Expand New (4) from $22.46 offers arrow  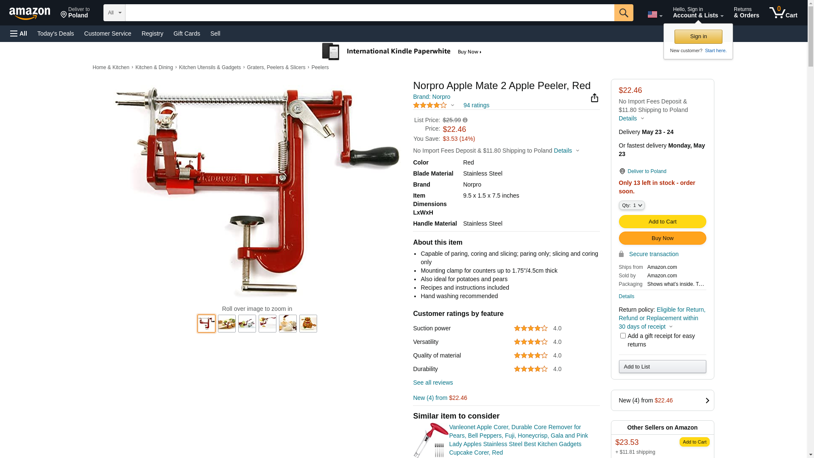(707, 400)
